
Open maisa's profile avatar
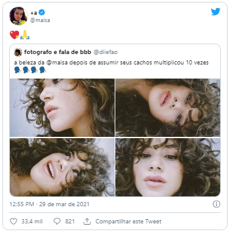point(18,16)
